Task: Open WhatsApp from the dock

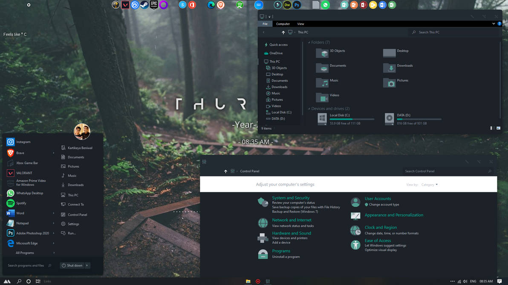Action: click(325, 5)
